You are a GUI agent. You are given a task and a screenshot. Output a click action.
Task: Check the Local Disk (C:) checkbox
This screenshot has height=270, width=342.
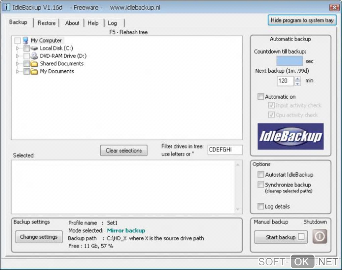point(26,48)
